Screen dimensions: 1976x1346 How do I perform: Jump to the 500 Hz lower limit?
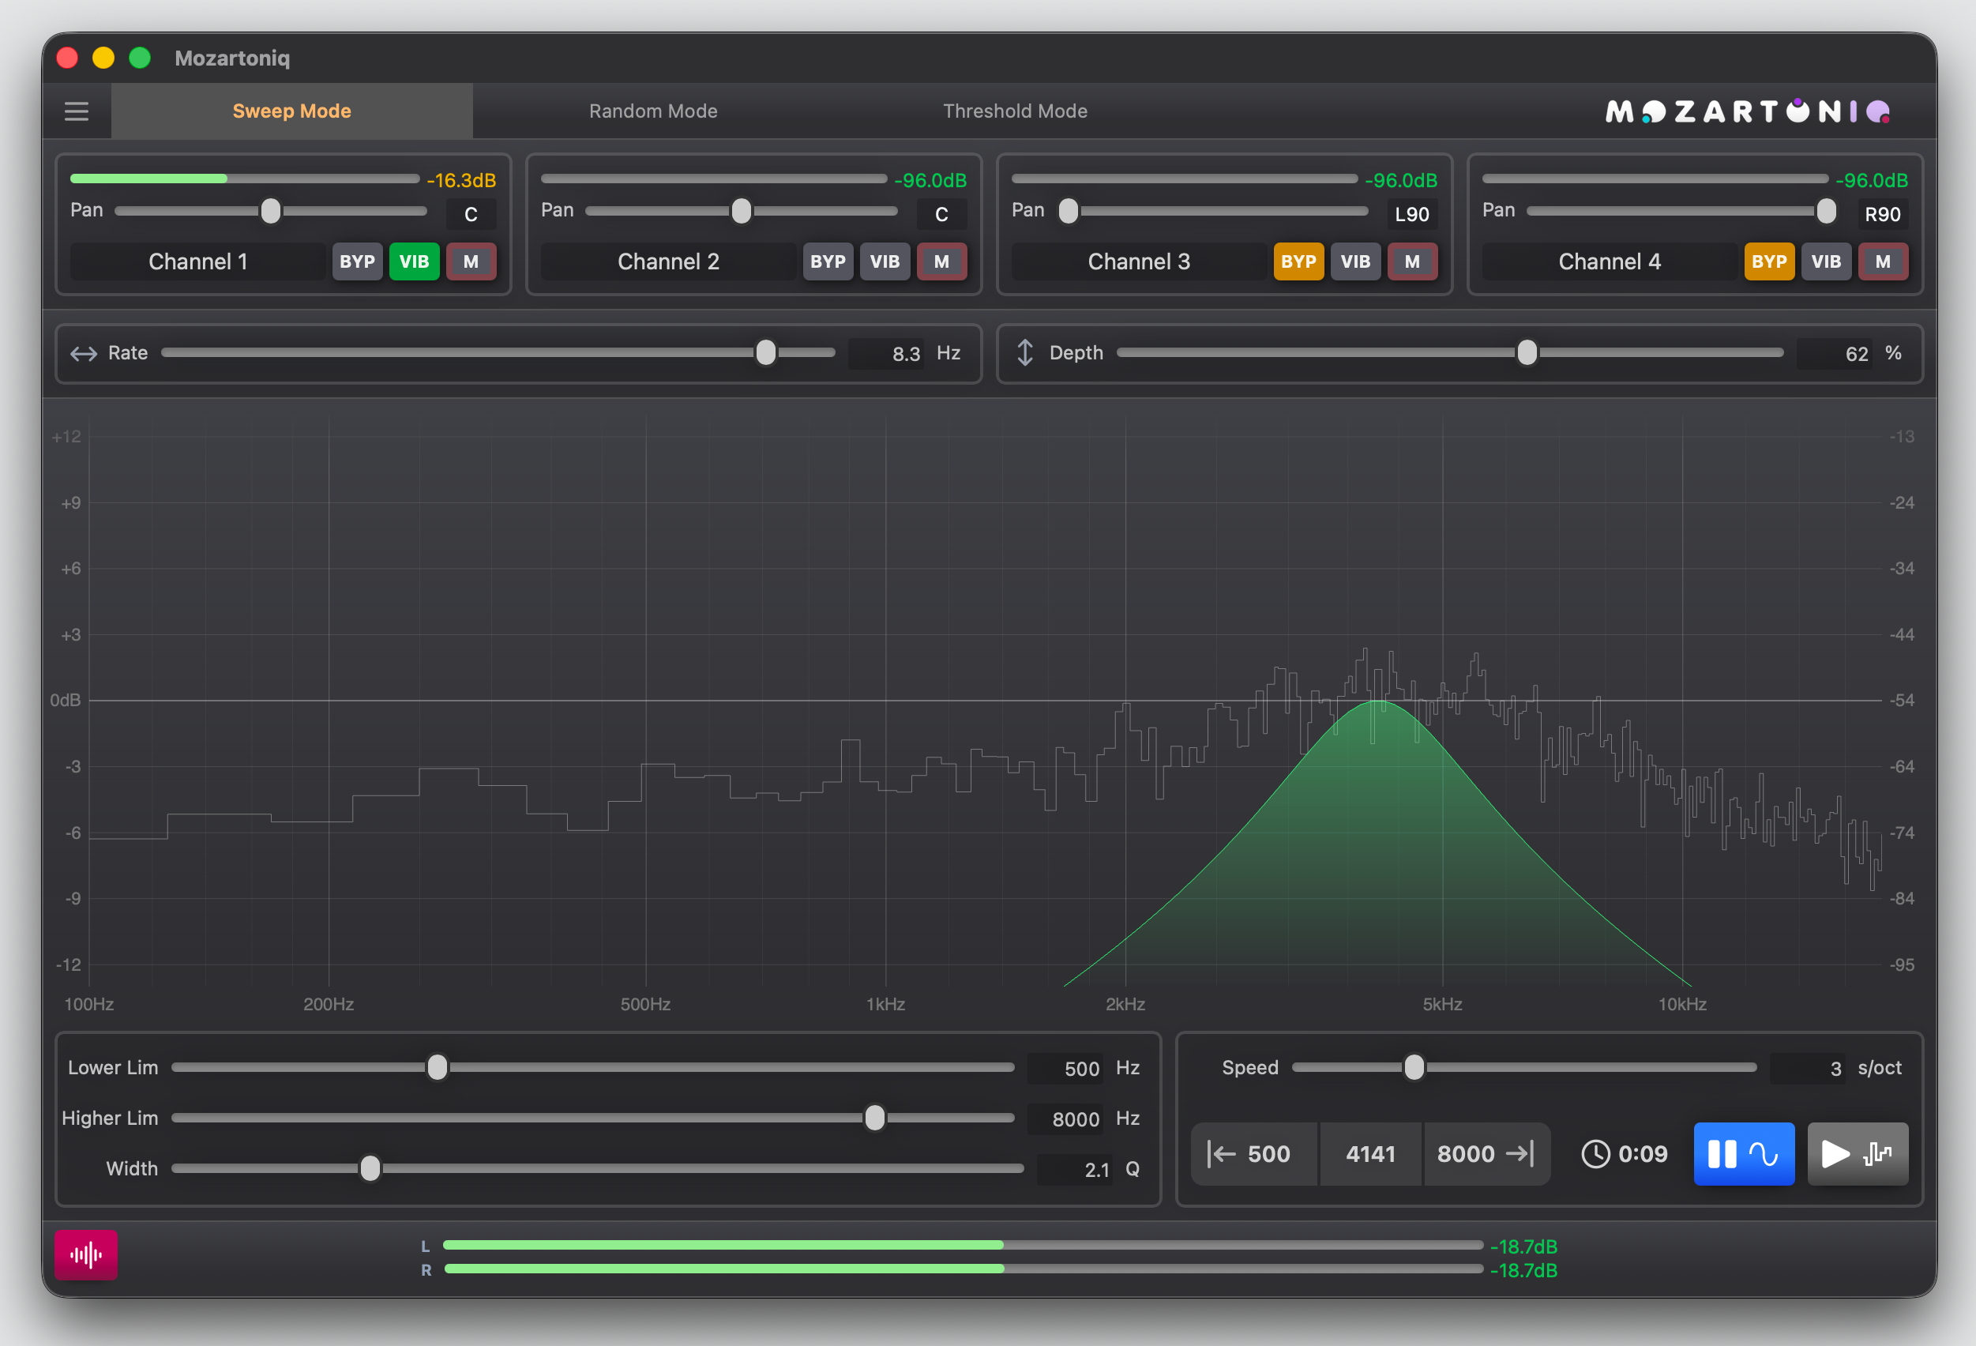[x=1253, y=1154]
